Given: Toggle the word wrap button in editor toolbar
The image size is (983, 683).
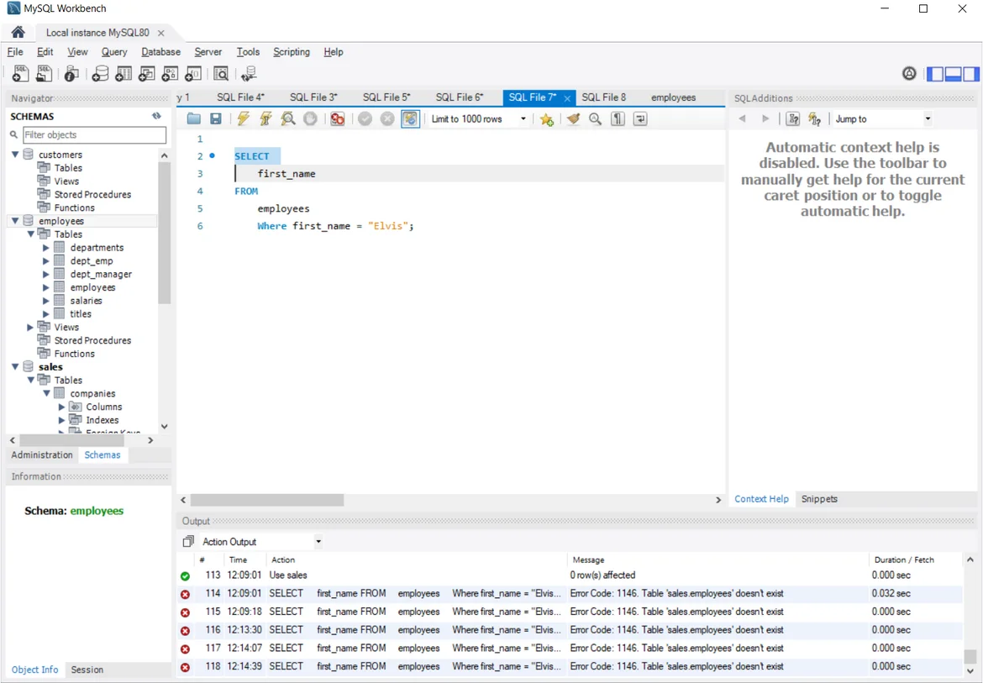Looking at the screenshot, I should (640, 119).
